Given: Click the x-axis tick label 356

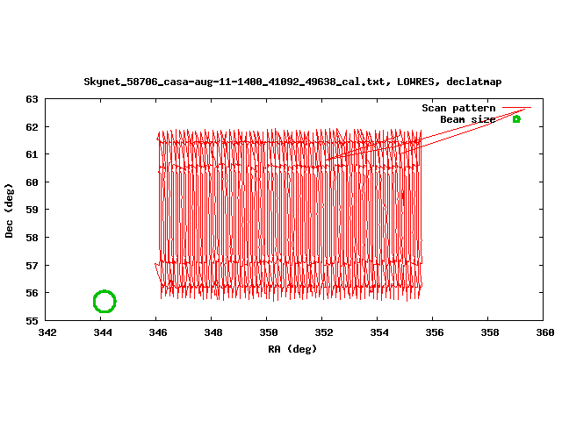Looking at the screenshot, I should tap(435, 332).
